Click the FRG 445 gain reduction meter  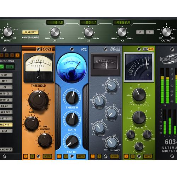[139, 67]
